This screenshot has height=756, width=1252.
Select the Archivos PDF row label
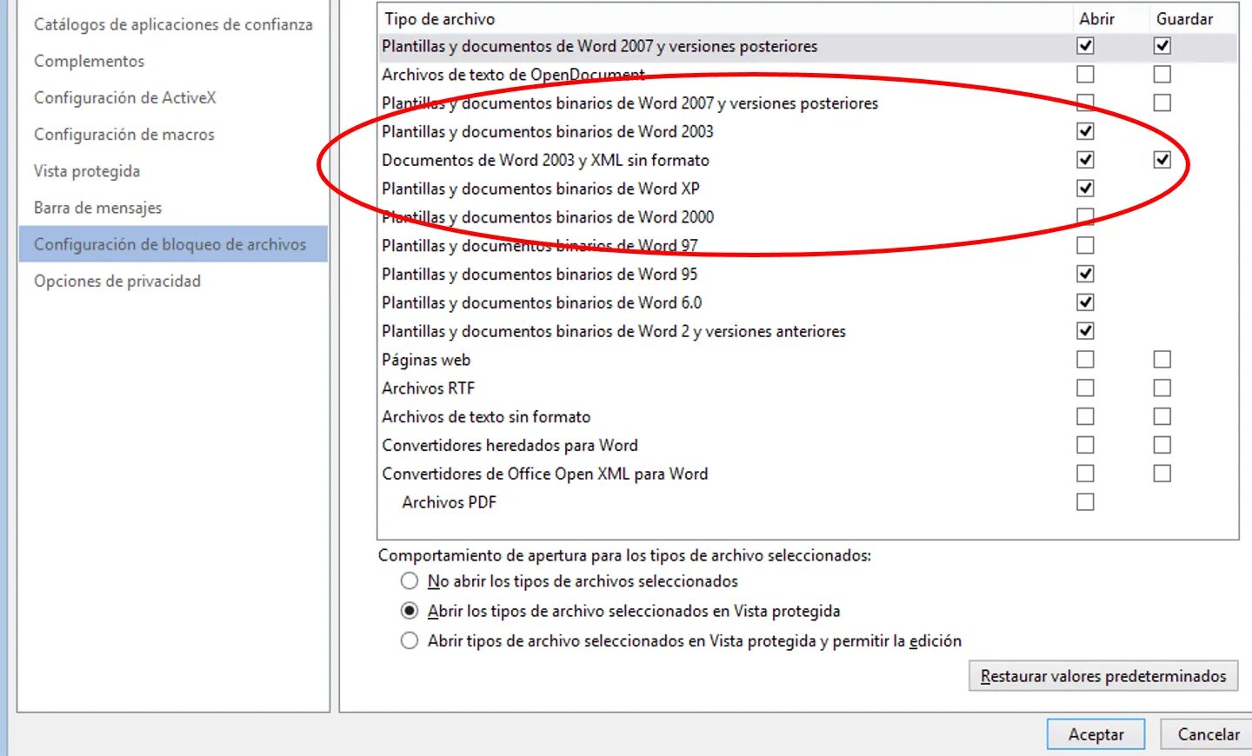point(450,502)
